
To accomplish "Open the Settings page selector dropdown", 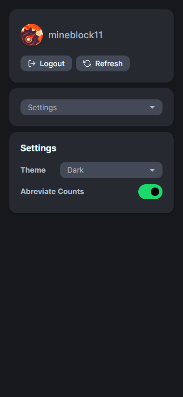I will tap(91, 107).
